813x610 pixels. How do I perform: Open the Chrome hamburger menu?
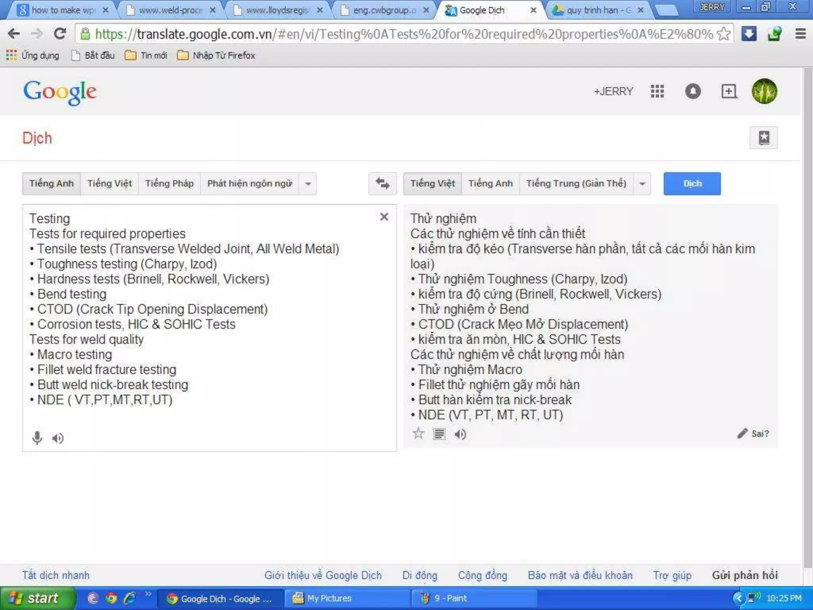tap(801, 34)
